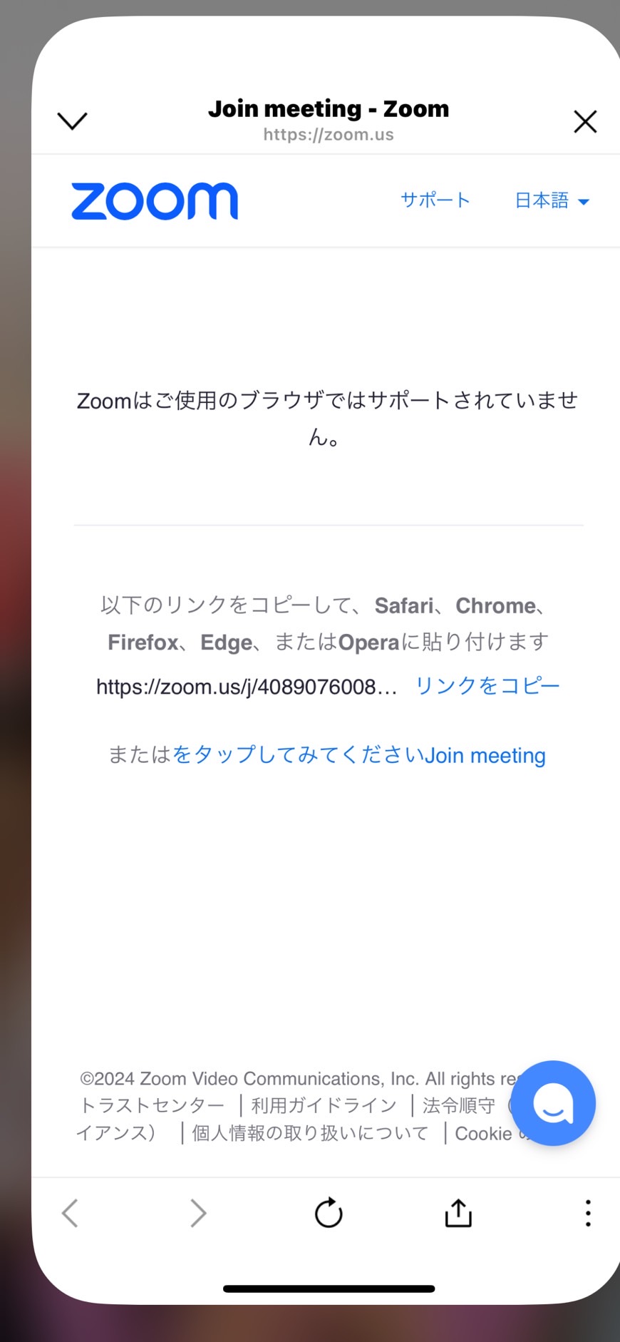Open the share sheet icon
Screen dimensions: 620x1342
pos(458,1212)
